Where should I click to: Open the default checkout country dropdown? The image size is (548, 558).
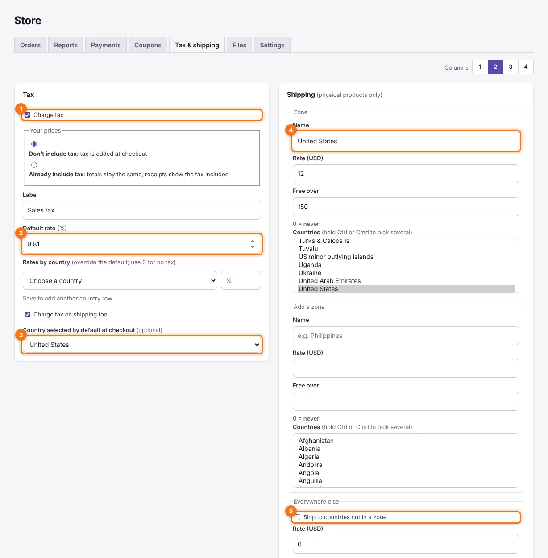pyautogui.click(x=142, y=345)
